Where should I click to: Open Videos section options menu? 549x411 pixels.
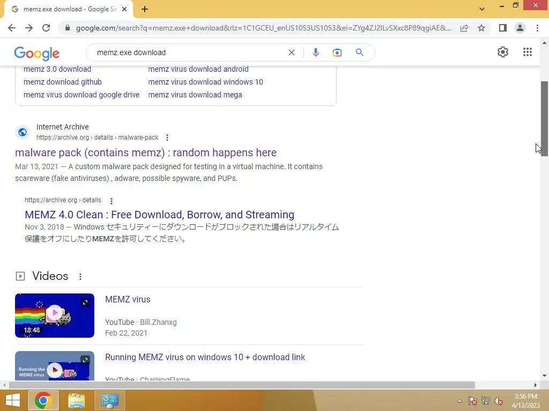pos(80,277)
